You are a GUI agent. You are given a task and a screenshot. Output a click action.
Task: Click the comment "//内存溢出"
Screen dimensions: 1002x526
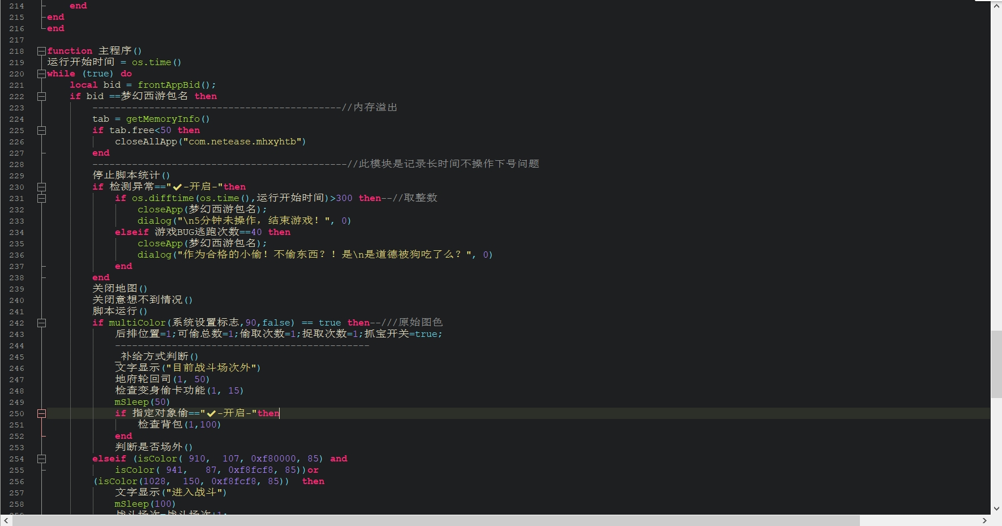pyautogui.click(x=370, y=108)
